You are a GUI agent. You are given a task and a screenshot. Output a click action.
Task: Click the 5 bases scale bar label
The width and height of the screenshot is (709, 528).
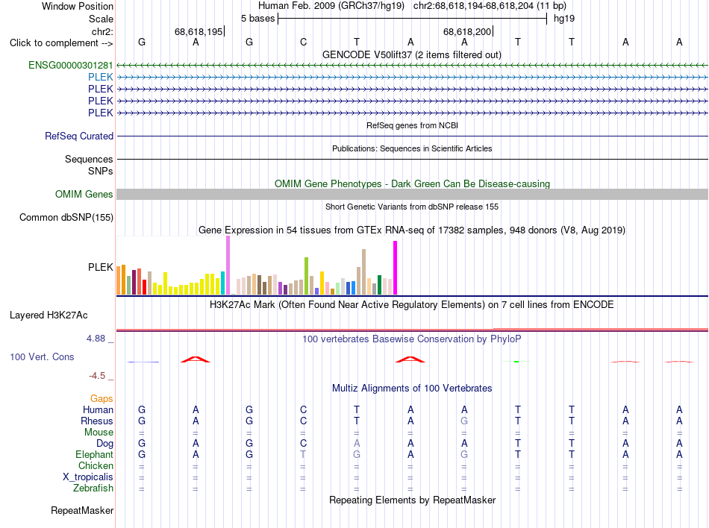257,19
